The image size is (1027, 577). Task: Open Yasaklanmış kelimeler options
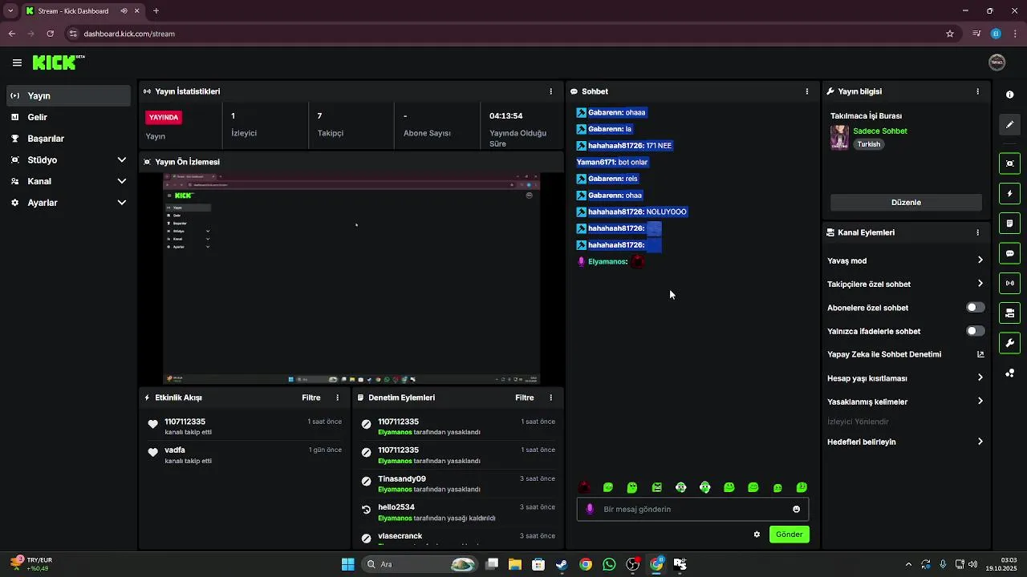(906, 401)
